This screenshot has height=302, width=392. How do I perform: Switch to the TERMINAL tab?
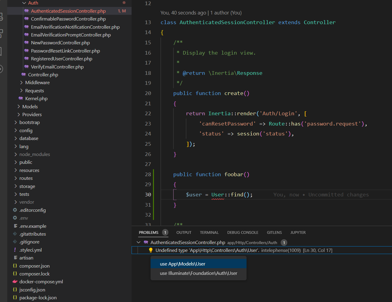coord(209,232)
